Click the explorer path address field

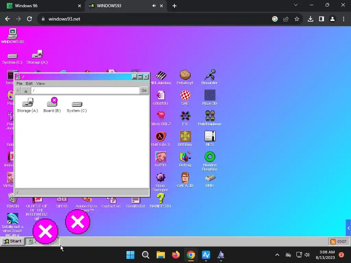85,90
